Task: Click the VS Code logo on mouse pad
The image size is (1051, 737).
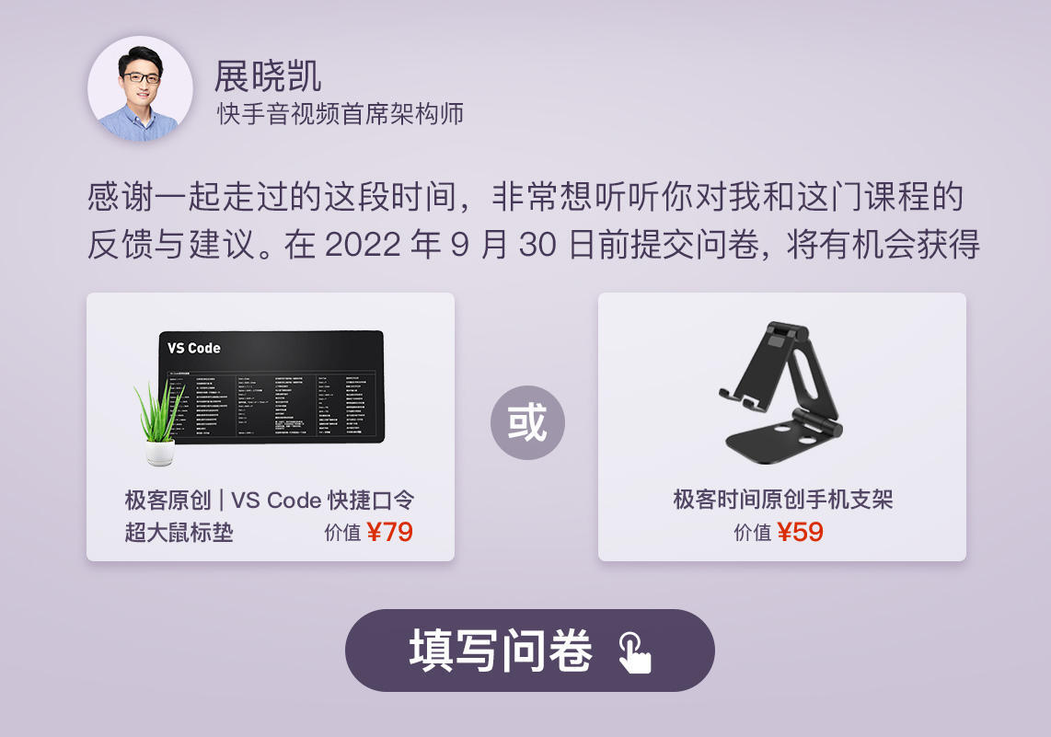Action: 193,348
